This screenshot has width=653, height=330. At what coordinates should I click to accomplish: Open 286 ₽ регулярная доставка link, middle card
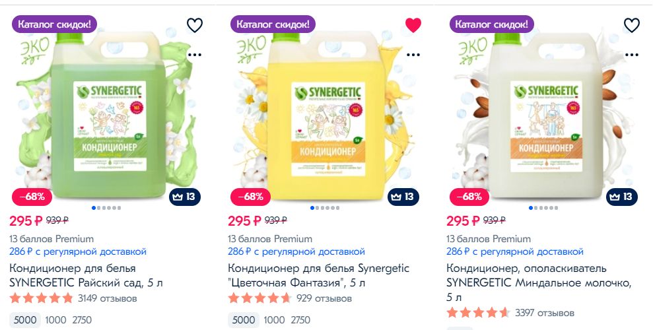click(x=296, y=251)
